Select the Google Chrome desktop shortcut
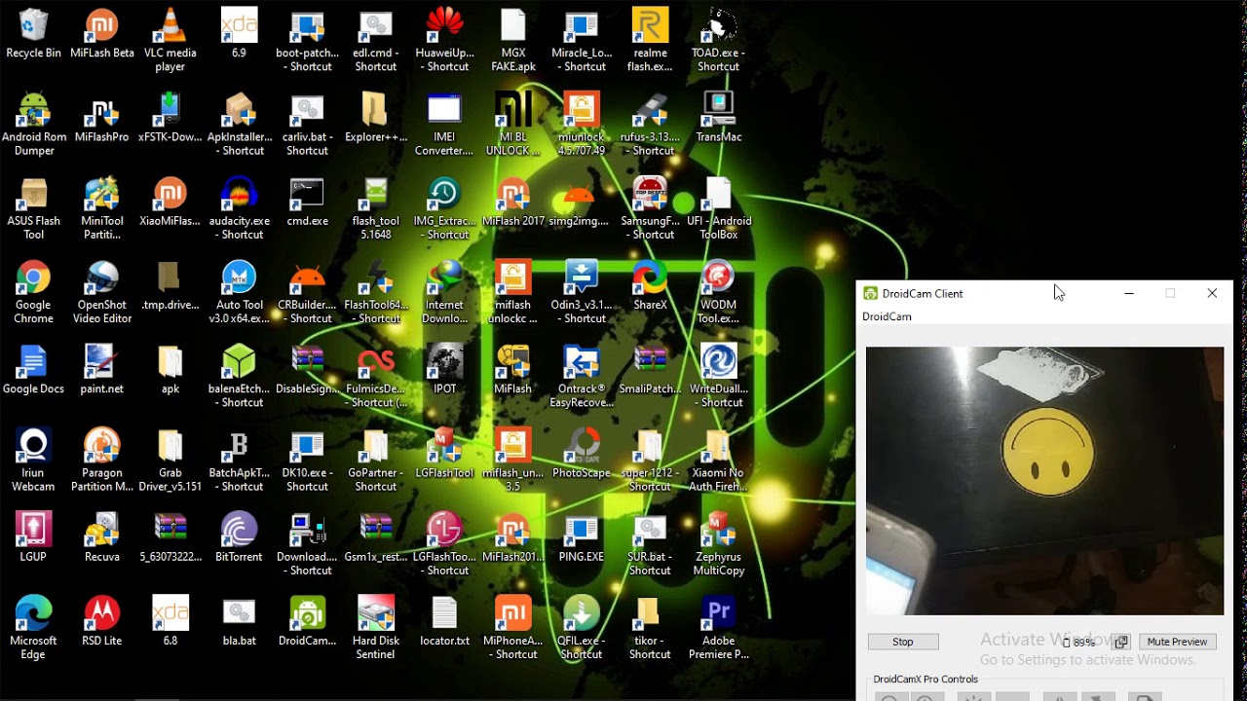Screen dimensions: 1247x701 pyautogui.click(x=33, y=292)
